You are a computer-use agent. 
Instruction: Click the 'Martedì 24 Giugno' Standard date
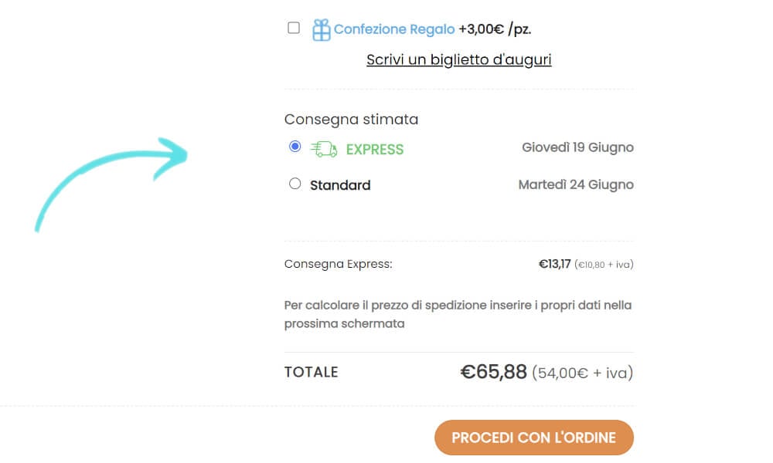[x=575, y=184]
